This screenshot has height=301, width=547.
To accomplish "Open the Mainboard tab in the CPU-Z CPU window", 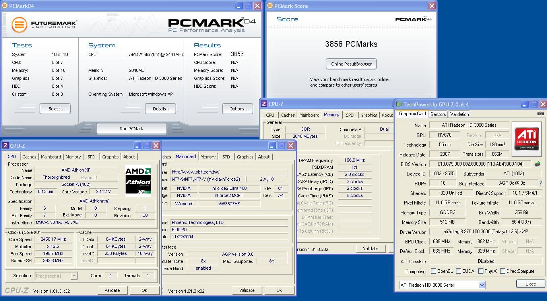I will (x=51, y=157).
